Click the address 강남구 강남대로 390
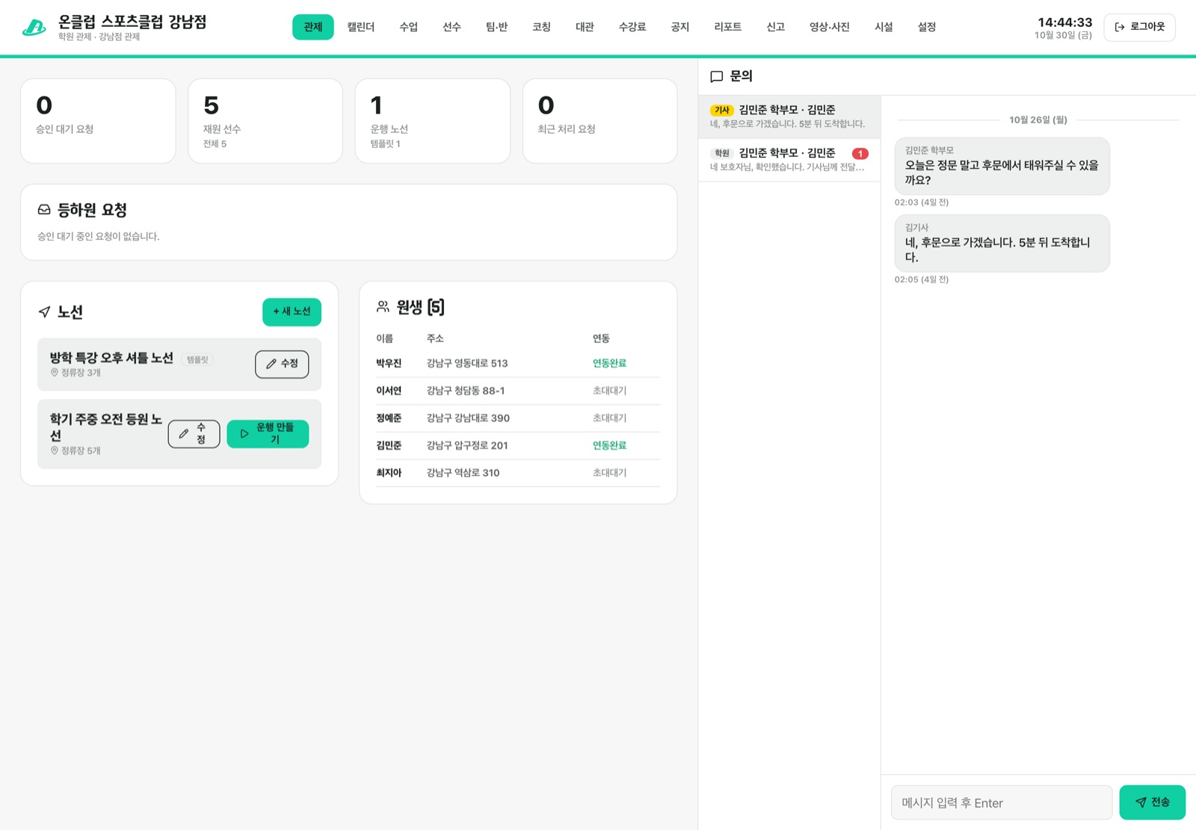Screen dimensions: 1196x830 [468, 418]
